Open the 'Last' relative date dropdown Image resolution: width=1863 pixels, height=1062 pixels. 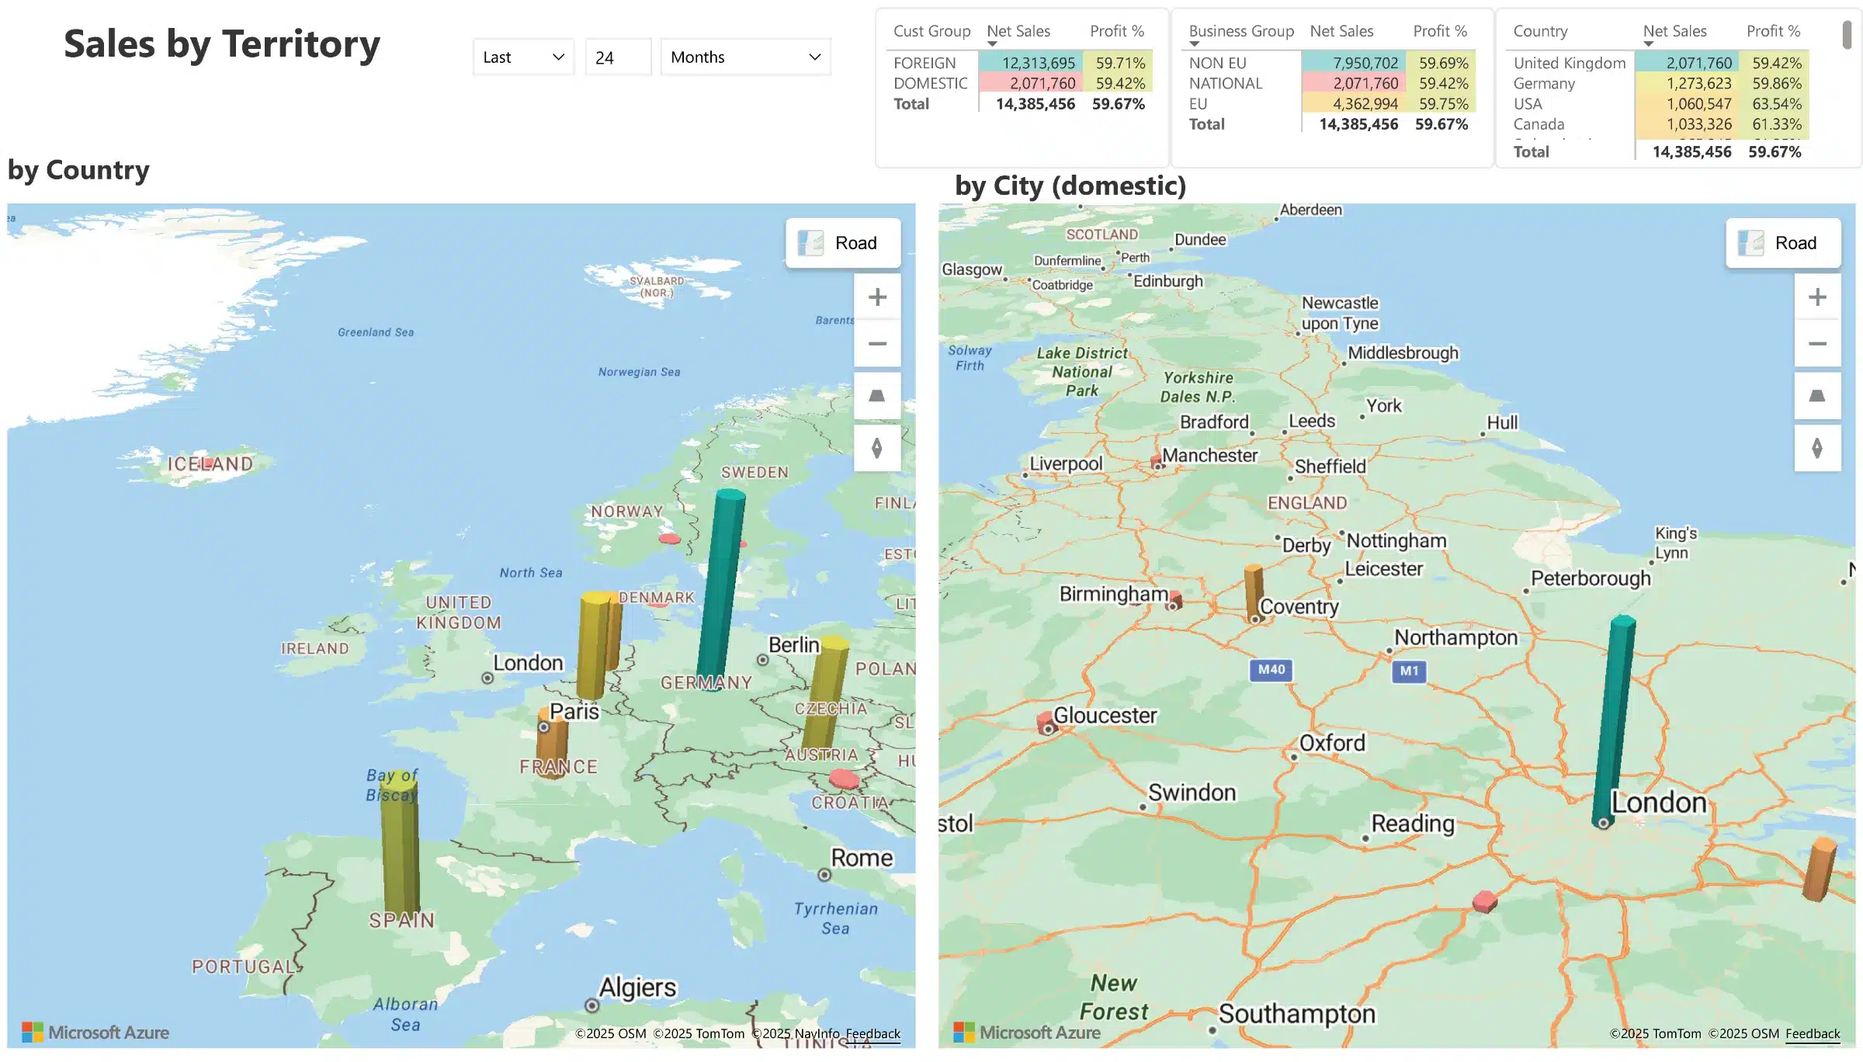coord(523,57)
